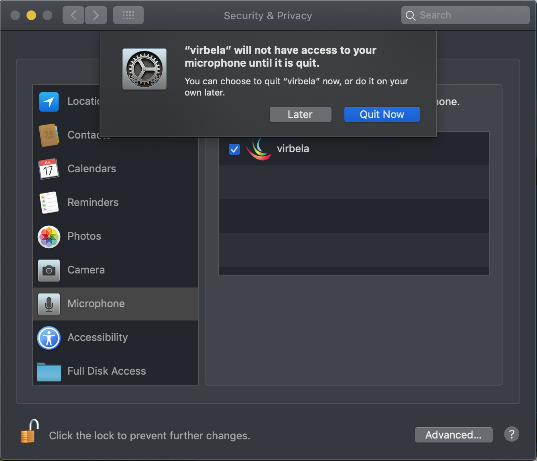Click the System Preferences gear icon in dialog
The image size is (537, 461).
click(144, 69)
